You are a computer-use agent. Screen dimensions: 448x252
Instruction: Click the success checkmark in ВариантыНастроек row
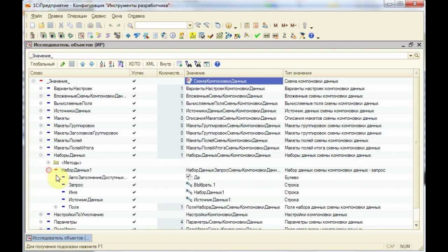pyautogui.click(x=134, y=89)
